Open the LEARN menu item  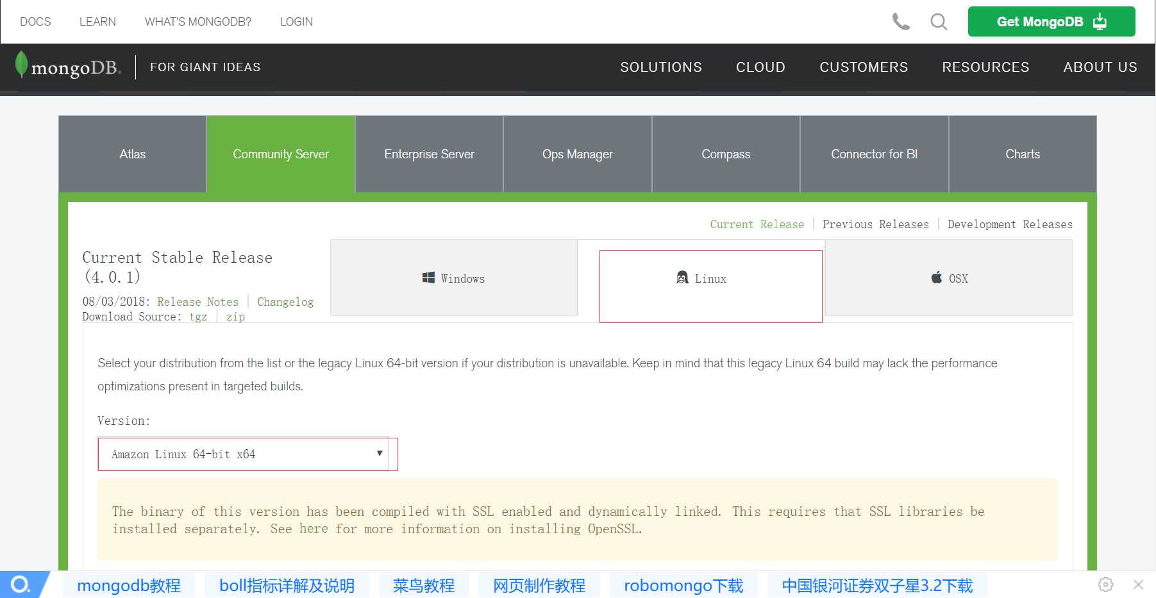(97, 22)
